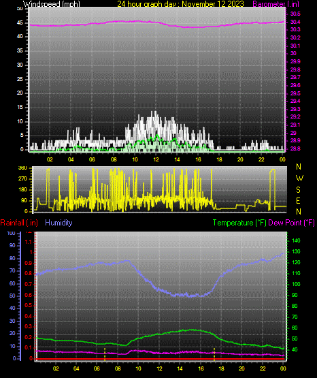Click the 'Humidity' legend label
Image resolution: width=317 pixels, height=378 pixels.
[x=59, y=223]
